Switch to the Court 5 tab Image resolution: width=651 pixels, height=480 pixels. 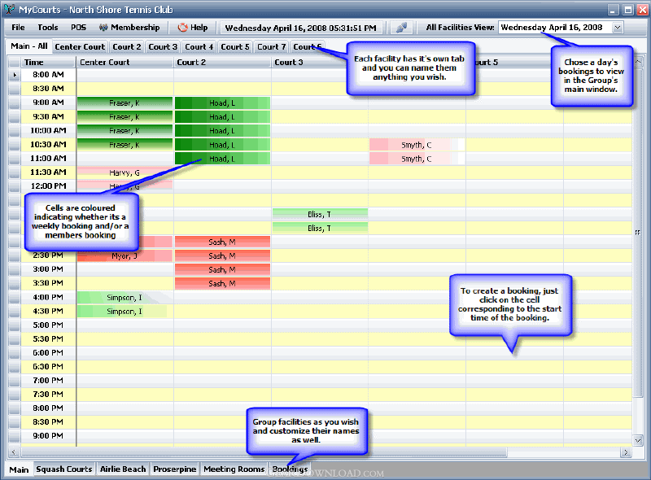tap(235, 47)
